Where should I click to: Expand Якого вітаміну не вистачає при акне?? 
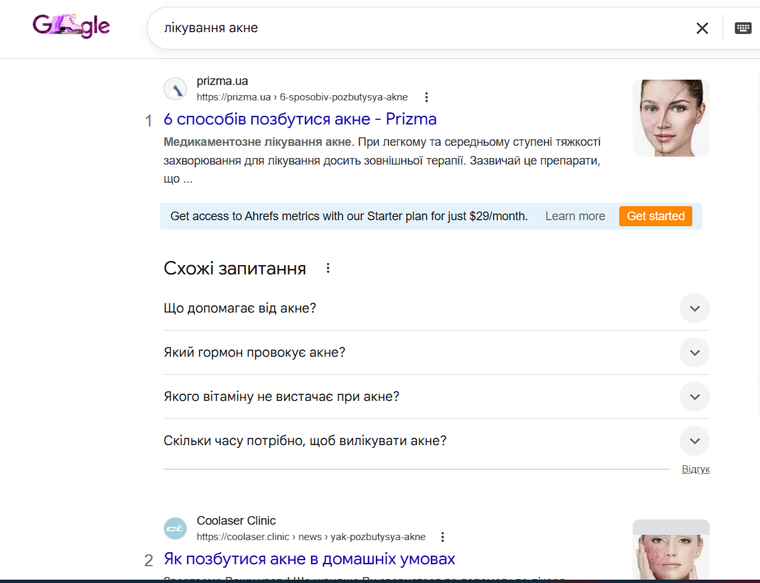coord(694,396)
